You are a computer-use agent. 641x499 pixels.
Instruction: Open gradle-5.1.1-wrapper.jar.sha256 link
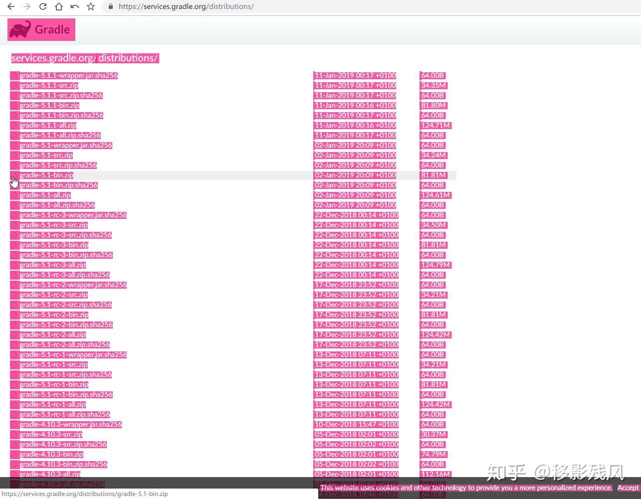click(69, 76)
